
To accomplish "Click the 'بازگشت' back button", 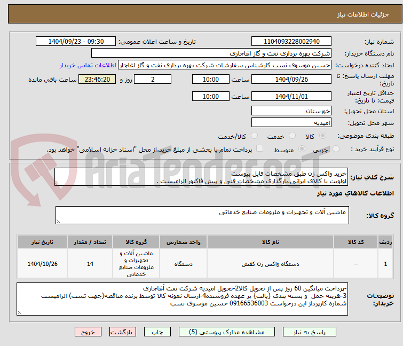I will 123,332.
